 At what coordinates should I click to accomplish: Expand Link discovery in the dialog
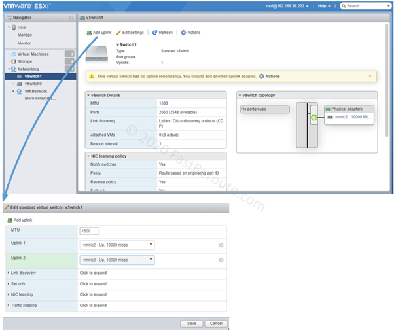point(22,273)
